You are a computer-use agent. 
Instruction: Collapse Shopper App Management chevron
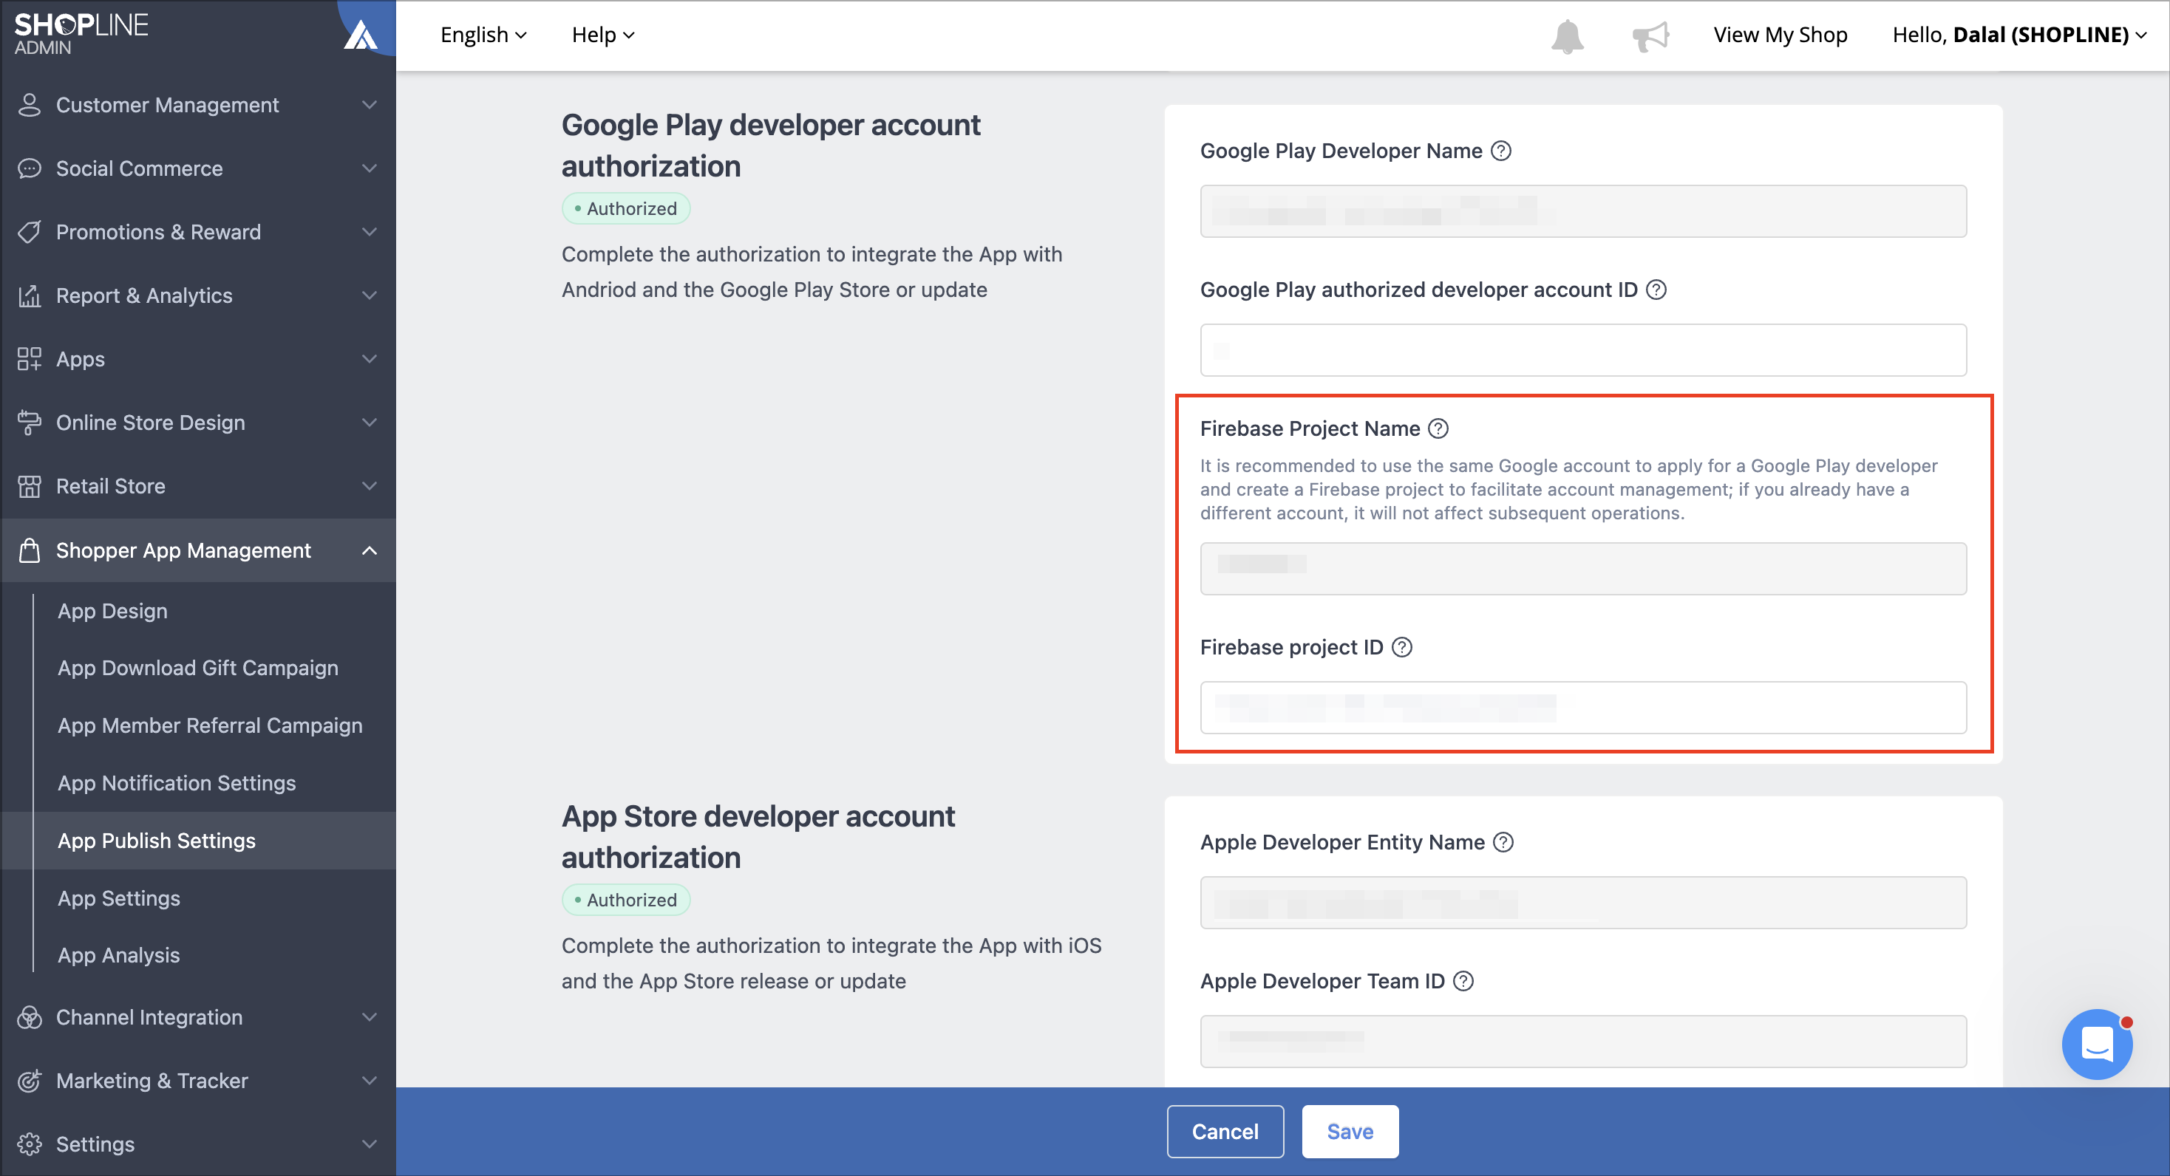tap(369, 550)
